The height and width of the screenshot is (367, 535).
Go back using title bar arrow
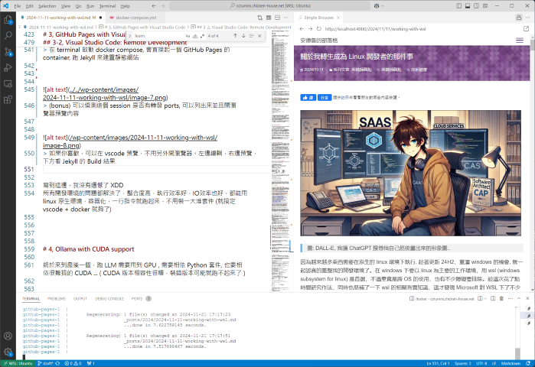[x=154, y=6]
